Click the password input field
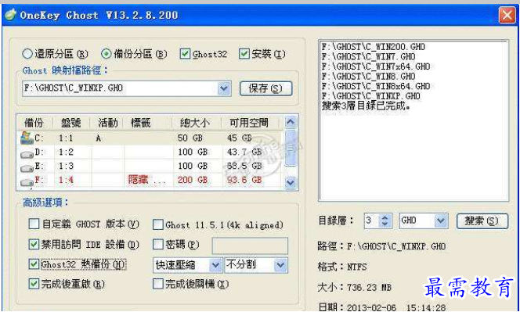520x312 pixels. pos(250,246)
